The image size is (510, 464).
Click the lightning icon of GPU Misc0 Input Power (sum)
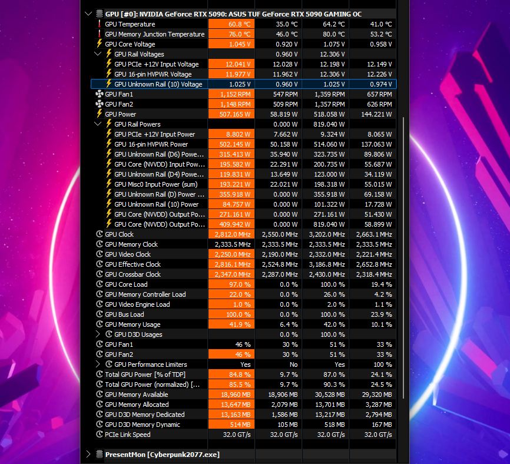[109, 184]
